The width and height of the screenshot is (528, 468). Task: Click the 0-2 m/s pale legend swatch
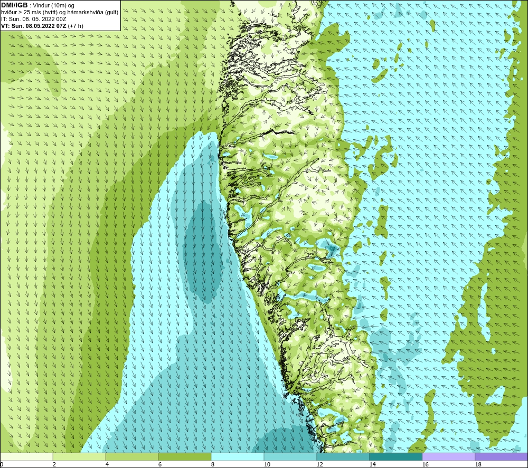(26, 456)
